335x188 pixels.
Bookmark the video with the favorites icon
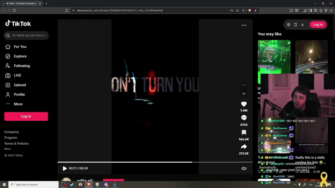click(244, 132)
